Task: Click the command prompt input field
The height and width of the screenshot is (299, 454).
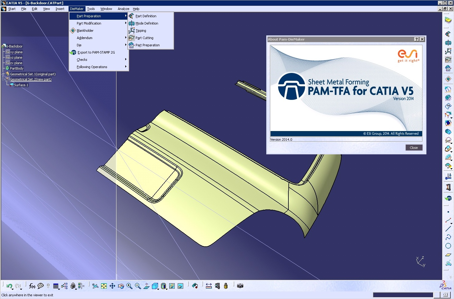Action: click(x=403, y=295)
